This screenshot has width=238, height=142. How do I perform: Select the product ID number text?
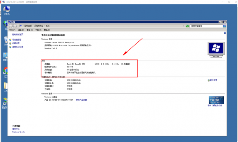pyautogui.click(x=63, y=100)
